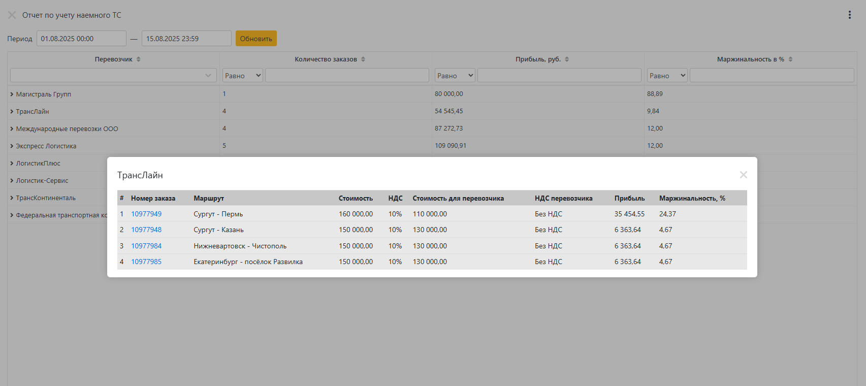Expand Международные перевозки ООО row
Screen dimensions: 866x386
pos(12,129)
